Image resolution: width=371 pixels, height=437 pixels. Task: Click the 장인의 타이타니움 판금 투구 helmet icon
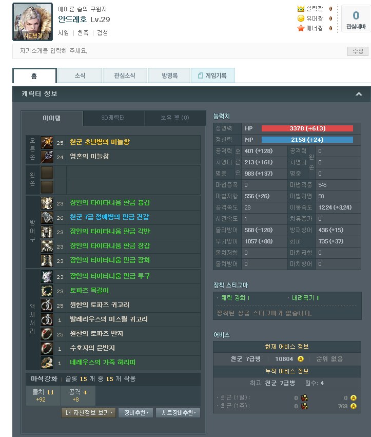pos(47,276)
